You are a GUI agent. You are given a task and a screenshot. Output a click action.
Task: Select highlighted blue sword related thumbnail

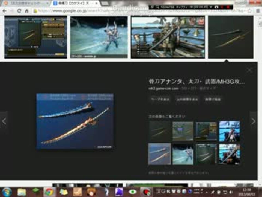(160, 154)
